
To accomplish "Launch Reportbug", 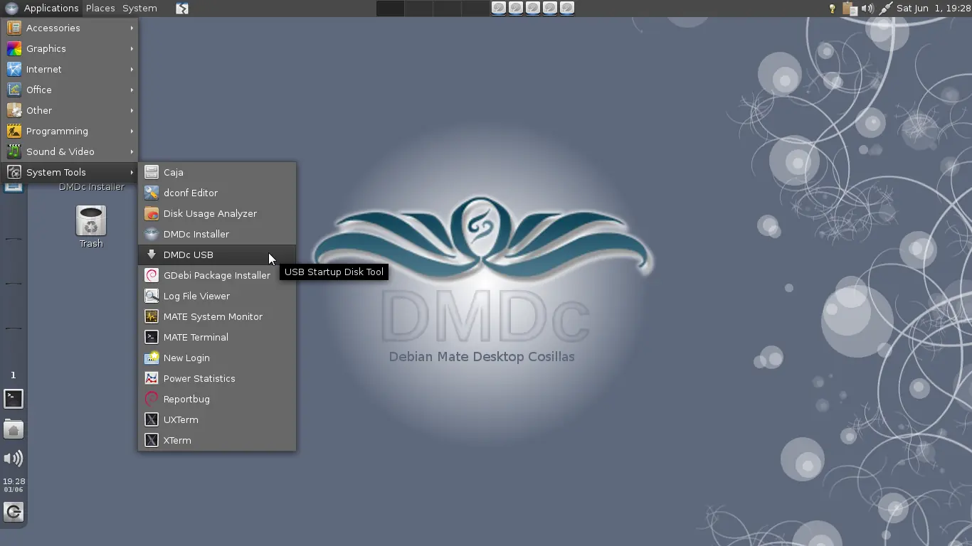I will 217,399.
